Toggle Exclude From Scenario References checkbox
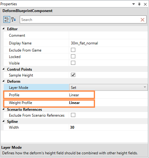Screen dimensions: 149x158 73,115
